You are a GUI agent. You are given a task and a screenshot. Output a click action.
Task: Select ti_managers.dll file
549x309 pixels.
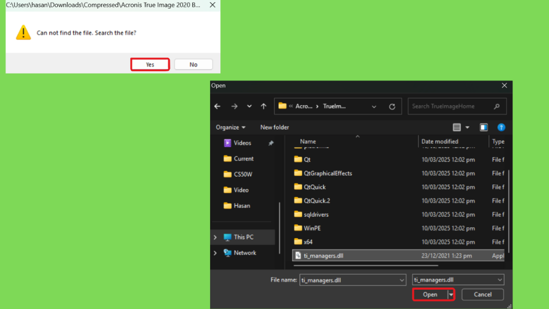click(398, 256)
